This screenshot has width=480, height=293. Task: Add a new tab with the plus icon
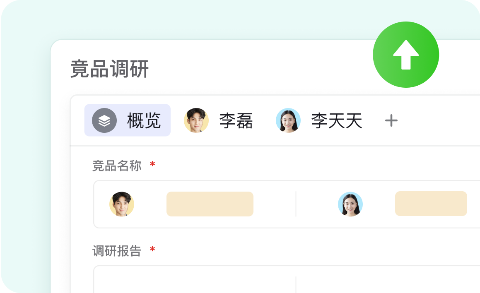pos(391,121)
